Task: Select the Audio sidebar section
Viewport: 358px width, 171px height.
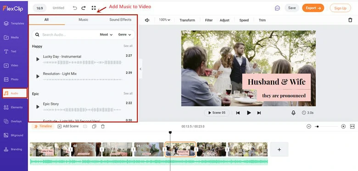Action: [15, 93]
